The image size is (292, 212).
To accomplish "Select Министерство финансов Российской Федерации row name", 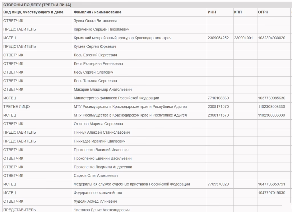I will pos(116,98).
